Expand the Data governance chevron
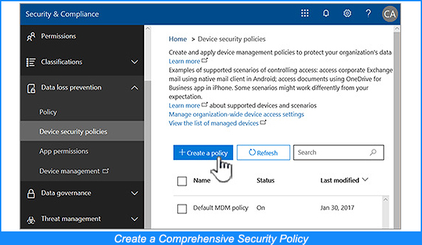 click(x=134, y=193)
